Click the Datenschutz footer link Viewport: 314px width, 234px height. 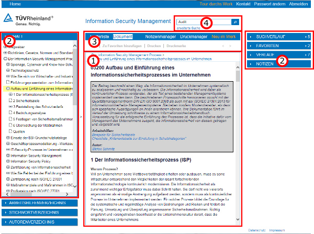point(257,230)
